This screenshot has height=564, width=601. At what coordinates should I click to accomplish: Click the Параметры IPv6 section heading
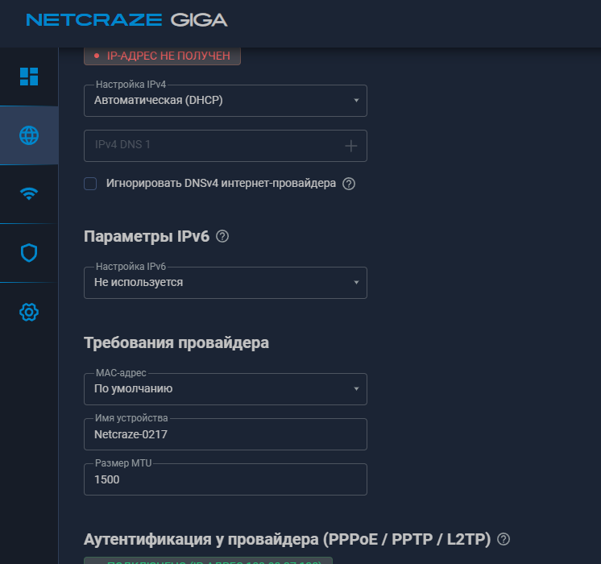(x=147, y=236)
